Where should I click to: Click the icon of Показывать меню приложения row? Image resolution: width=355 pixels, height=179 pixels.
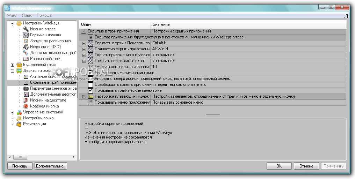coord(90,102)
